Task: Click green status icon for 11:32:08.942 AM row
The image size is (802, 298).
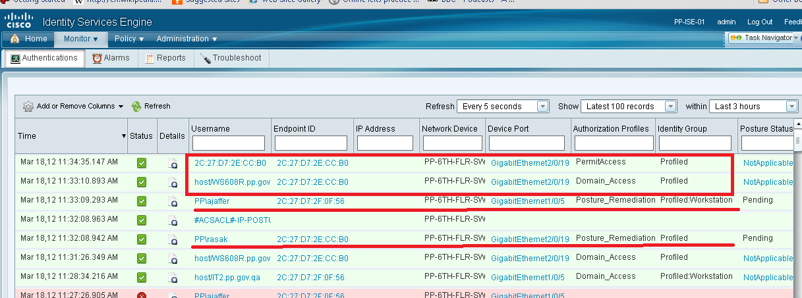Action: [141, 239]
